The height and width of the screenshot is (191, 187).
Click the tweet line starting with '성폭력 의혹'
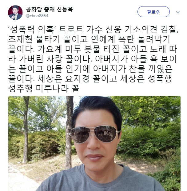94,30
